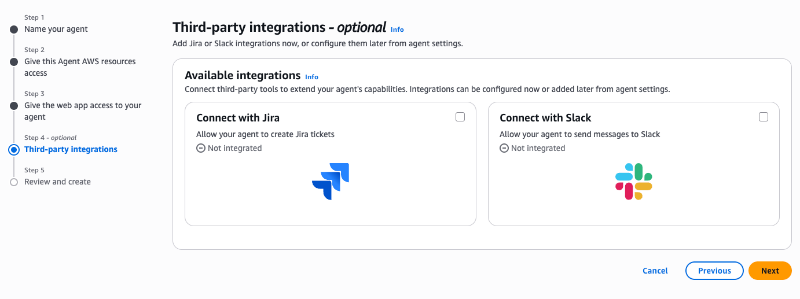Go to Give this Agent AWS resources access

[80, 67]
